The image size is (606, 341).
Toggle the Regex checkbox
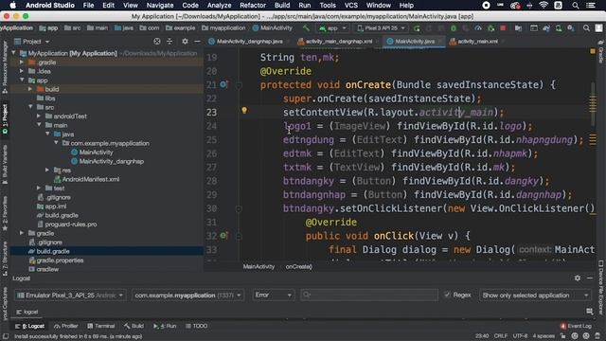pyautogui.click(x=447, y=295)
